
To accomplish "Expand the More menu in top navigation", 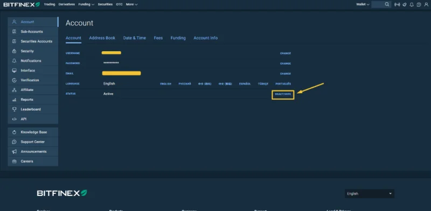I will [131, 4].
